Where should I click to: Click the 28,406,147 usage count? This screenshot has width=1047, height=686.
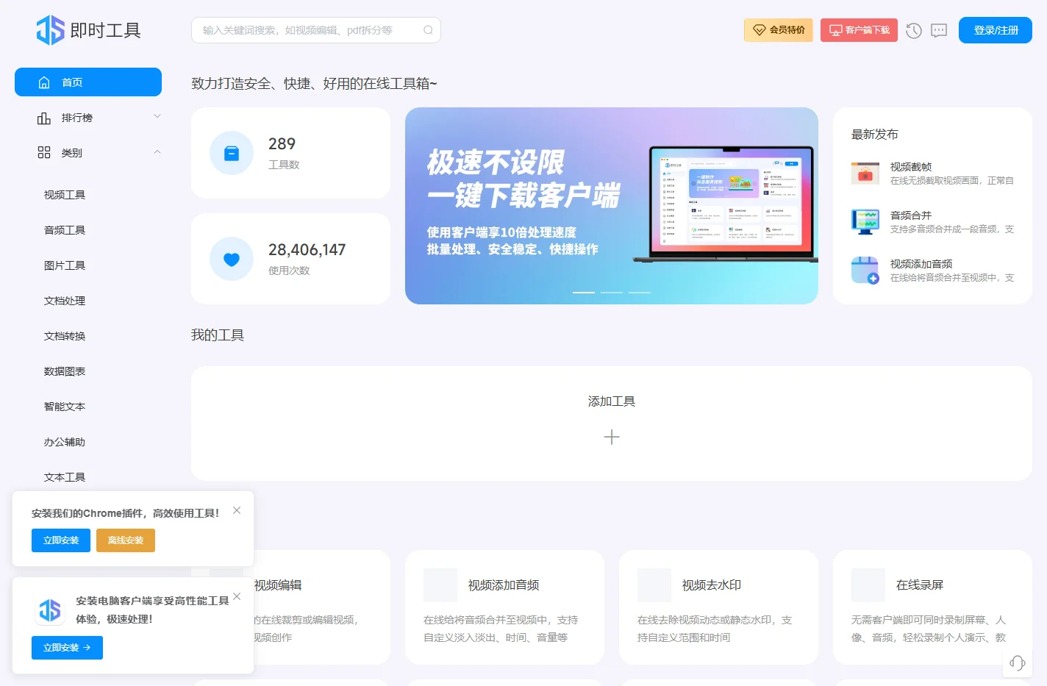click(307, 250)
